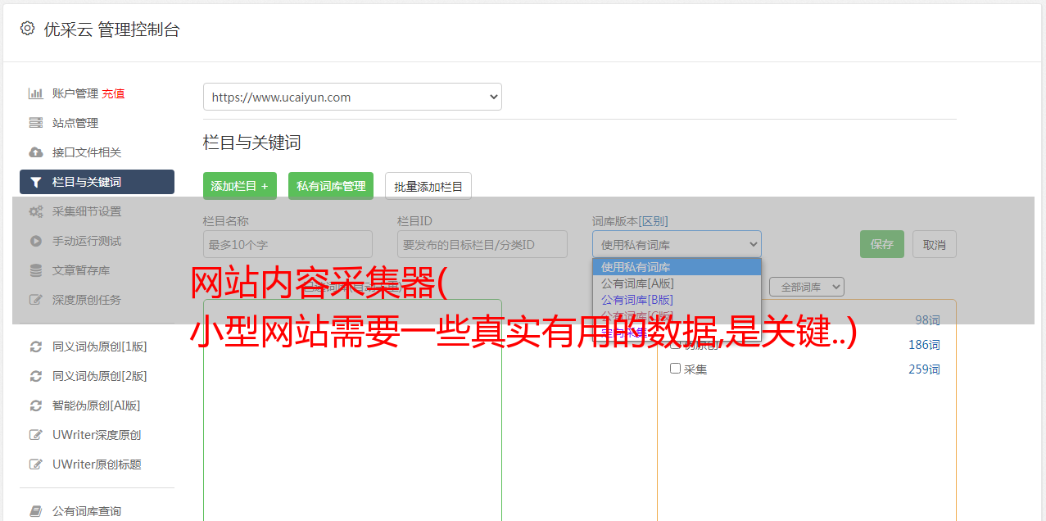Click the play icon beside 手动运行测试
This screenshot has width=1046, height=521.
click(35, 241)
